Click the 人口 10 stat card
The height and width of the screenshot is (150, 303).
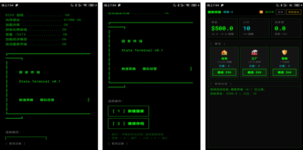tap(254, 28)
